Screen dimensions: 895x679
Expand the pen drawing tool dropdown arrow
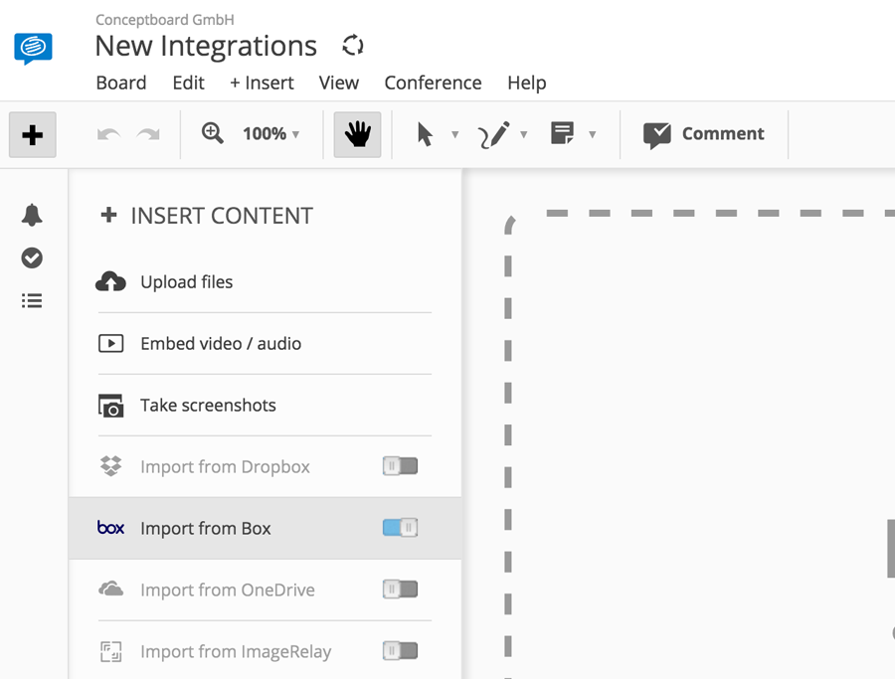[x=523, y=134]
